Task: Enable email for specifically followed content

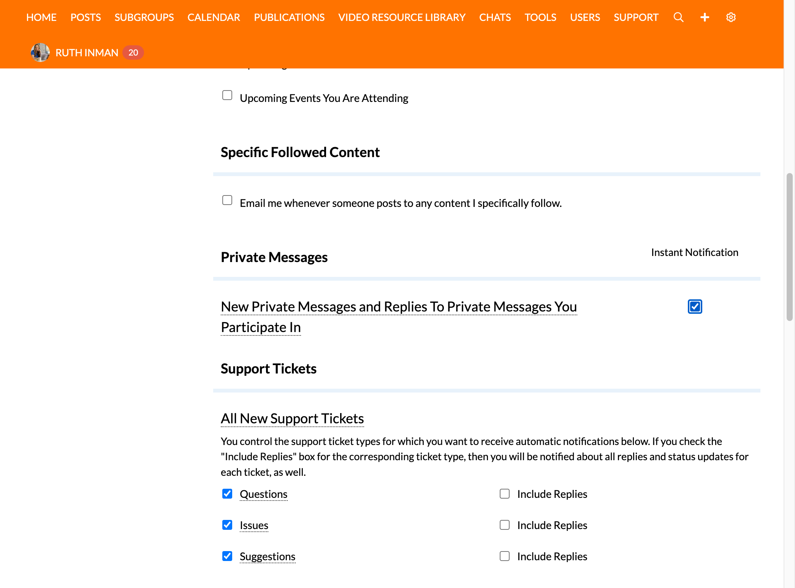Action: point(227,200)
